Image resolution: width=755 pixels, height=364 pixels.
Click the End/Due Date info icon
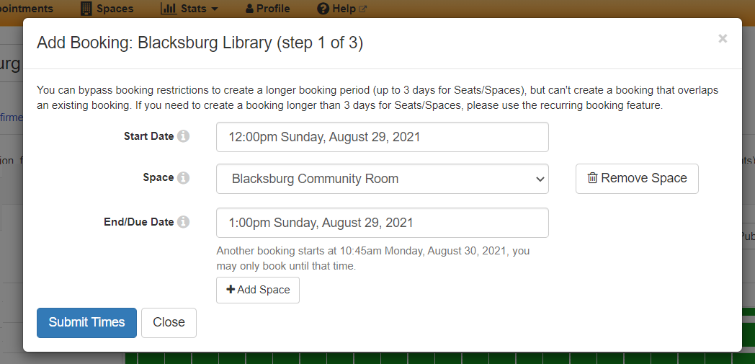183,222
